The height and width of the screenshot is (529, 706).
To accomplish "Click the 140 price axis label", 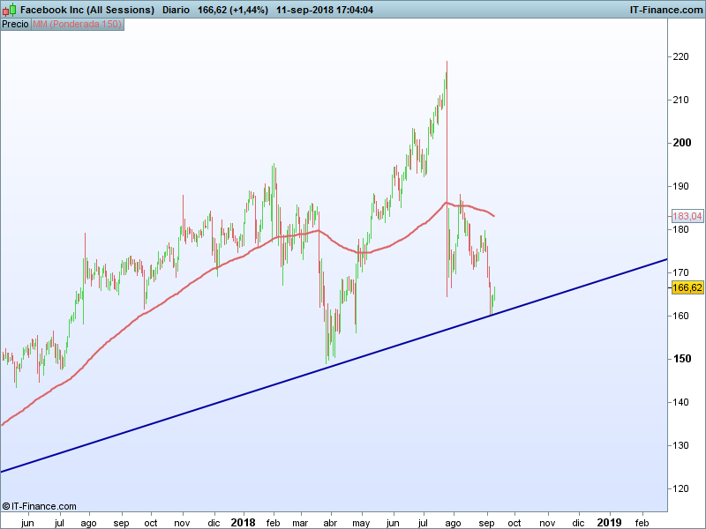I will [680, 402].
